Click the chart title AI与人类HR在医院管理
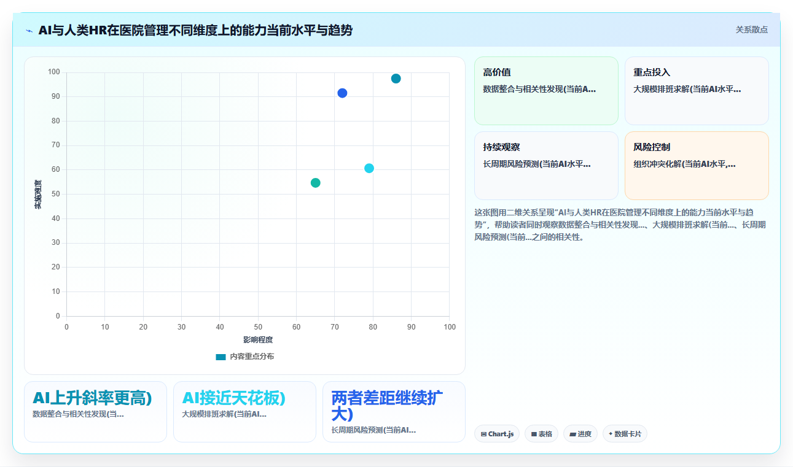Viewport: 793px width, 467px height. point(195,30)
